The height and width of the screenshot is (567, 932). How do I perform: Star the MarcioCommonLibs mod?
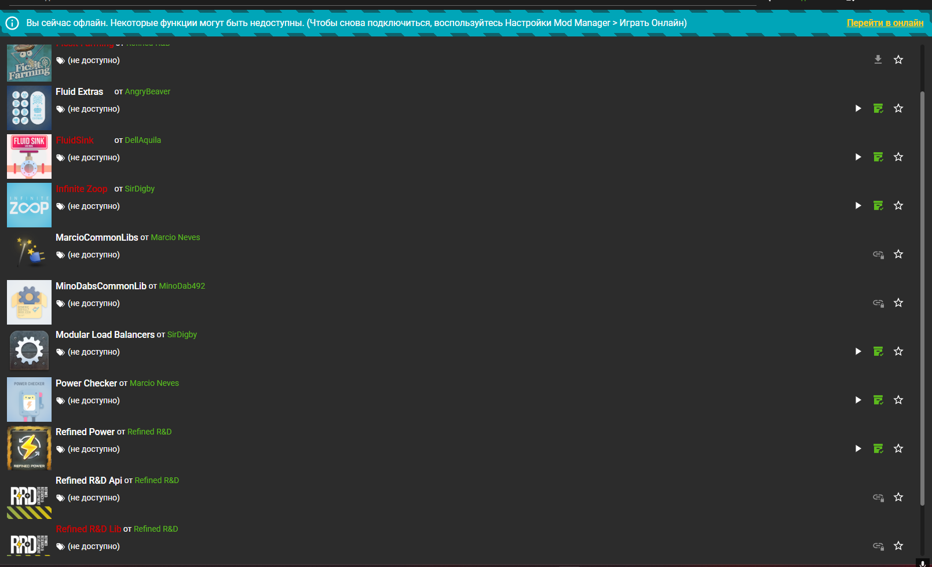[898, 254]
